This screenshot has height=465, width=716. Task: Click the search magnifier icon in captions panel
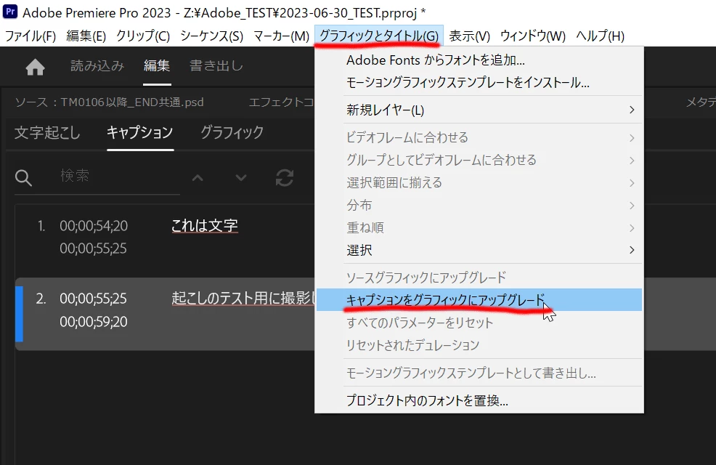click(23, 178)
